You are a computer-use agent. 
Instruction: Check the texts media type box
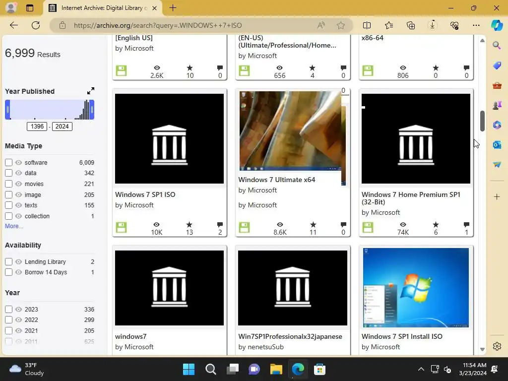click(x=9, y=205)
